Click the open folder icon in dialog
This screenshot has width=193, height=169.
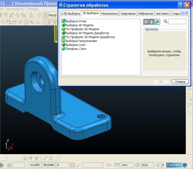(x=157, y=22)
